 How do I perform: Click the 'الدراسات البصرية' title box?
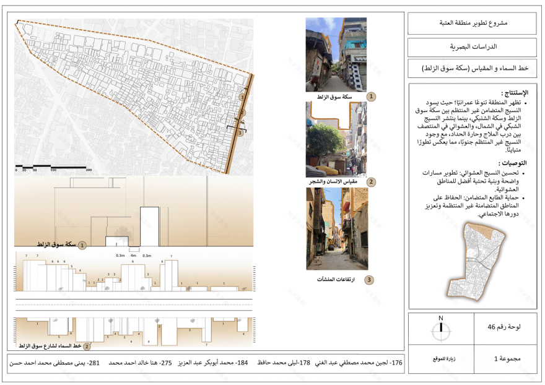click(x=472, y=47)
